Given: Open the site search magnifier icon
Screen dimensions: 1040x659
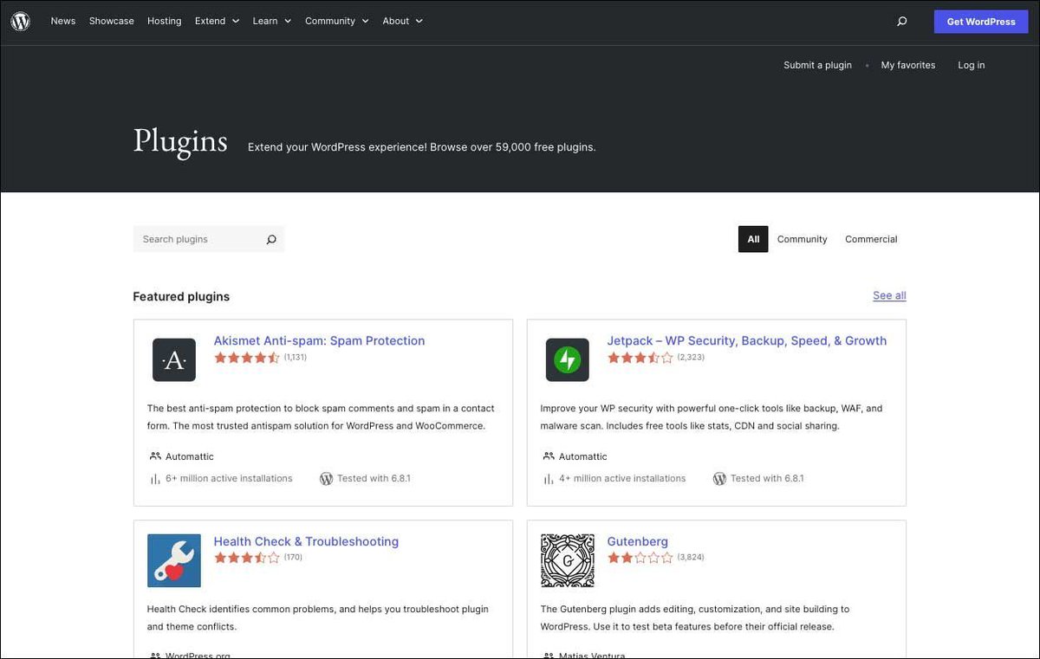Looking at the screenshot, I should coord(902,22).
